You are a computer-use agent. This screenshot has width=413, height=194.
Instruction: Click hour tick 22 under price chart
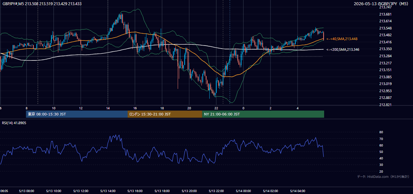(217, 108)
